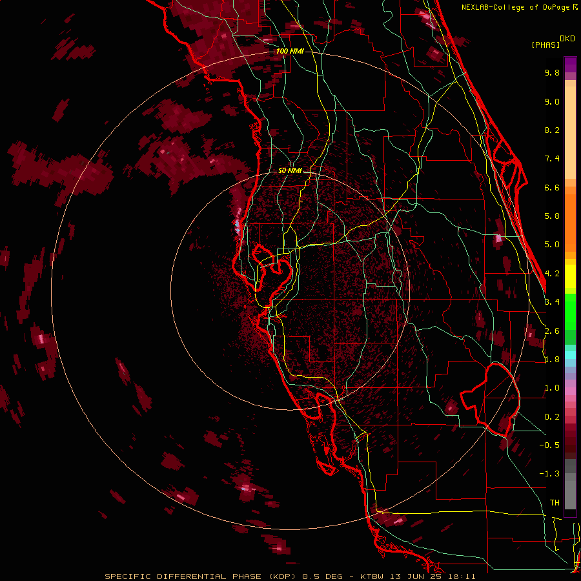Click the DKD legend title
The image size is (581, 581).
click(x=567, y=39)
